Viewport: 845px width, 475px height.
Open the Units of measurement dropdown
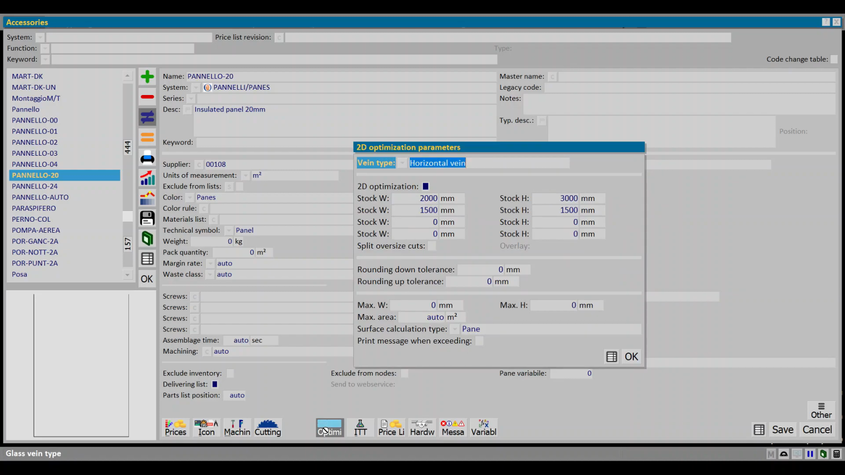246,176
